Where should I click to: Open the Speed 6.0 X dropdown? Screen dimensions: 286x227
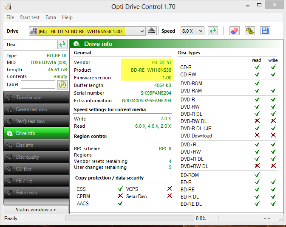(x=192, y=31)
